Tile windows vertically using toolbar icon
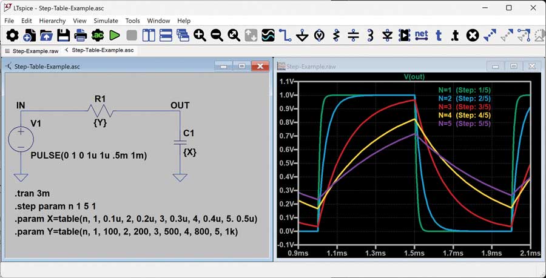The width and height of the screenshot is (546, 278). (x=149, y=36)
